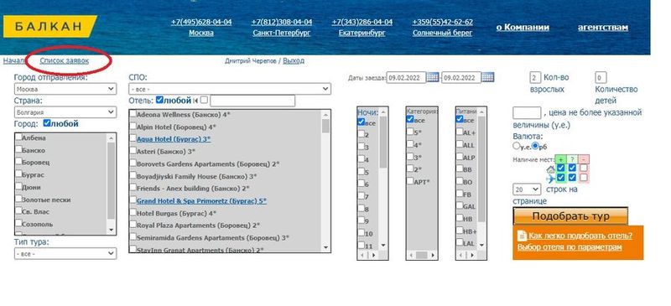Click the house availability icon

[x=550, y=169]
